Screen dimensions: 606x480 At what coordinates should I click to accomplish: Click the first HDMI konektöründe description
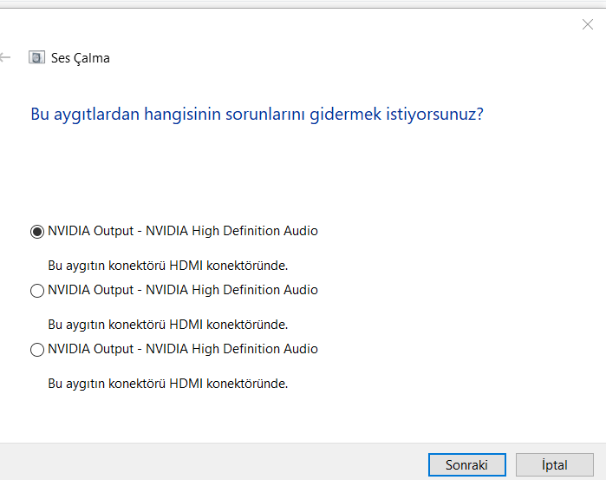tap(167, 265)
